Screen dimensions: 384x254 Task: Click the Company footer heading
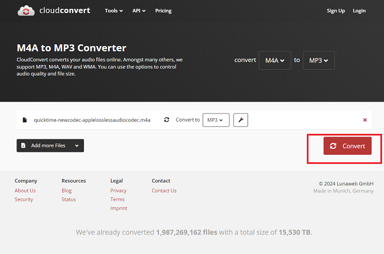[x=26, y=181]
